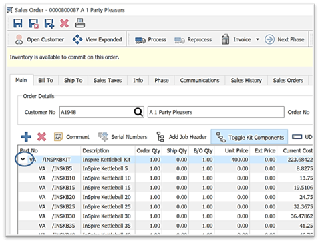
Task: Click the customer search magnifier icon
Action: (138, 112)
